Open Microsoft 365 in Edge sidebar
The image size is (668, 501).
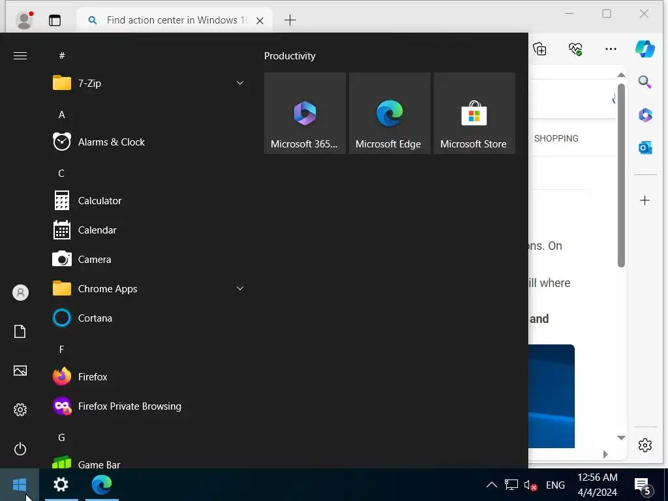coord(645,115)
